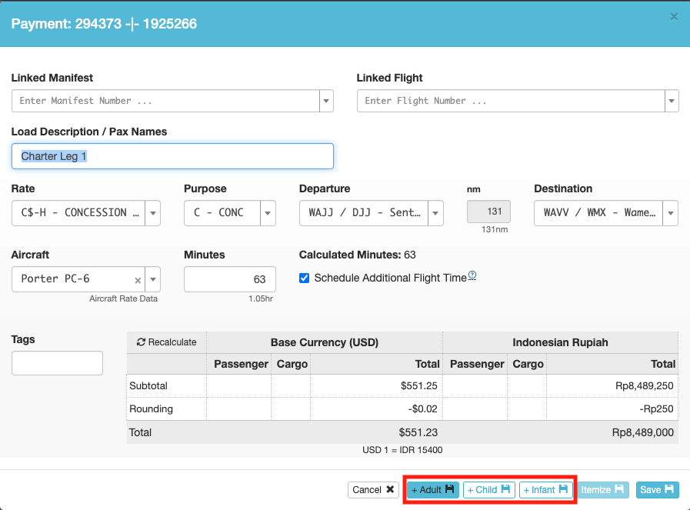Select the WAJJ / DJJ departure box
690x510 pixels.
tap(364, 213)
